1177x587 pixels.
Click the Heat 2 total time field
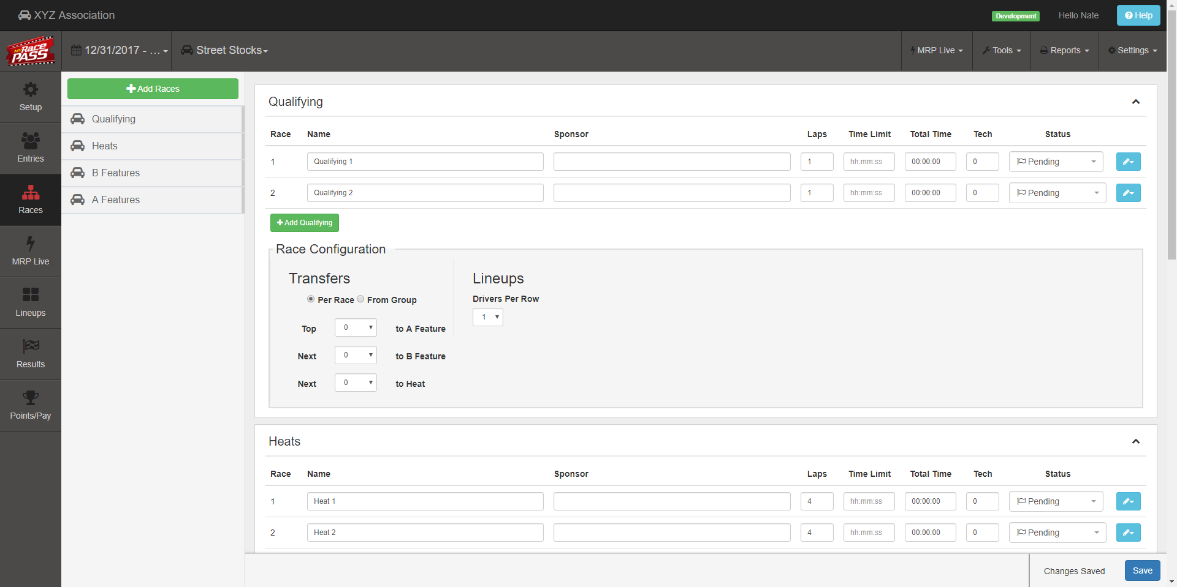click(931, 533)
